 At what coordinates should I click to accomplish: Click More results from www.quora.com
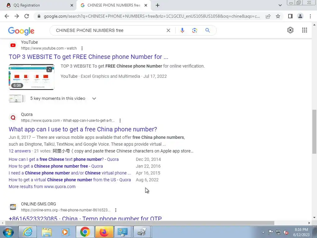(x=42, y=187)
